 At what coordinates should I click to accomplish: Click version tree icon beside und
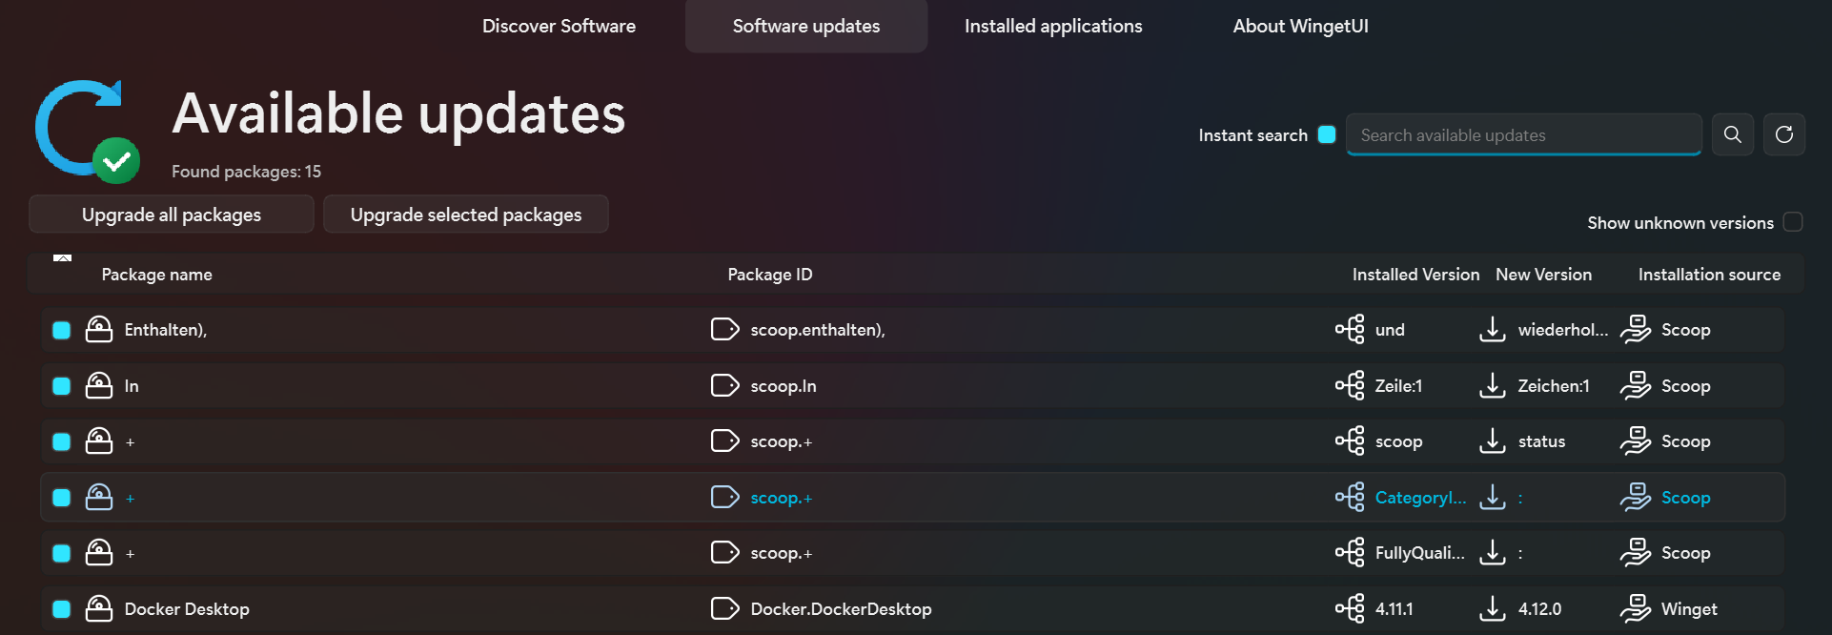[x=1350, y=329]
